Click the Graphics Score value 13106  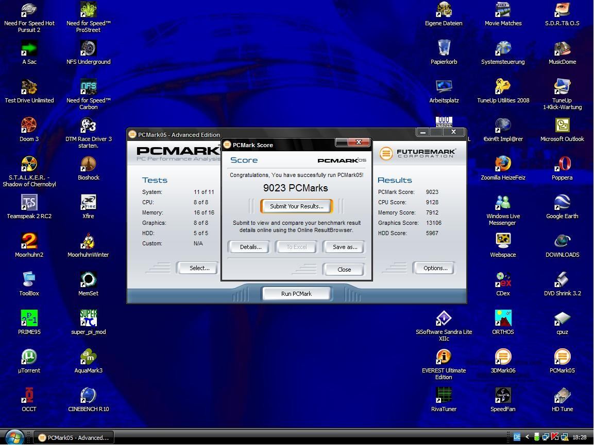click(x=433, y=223)
